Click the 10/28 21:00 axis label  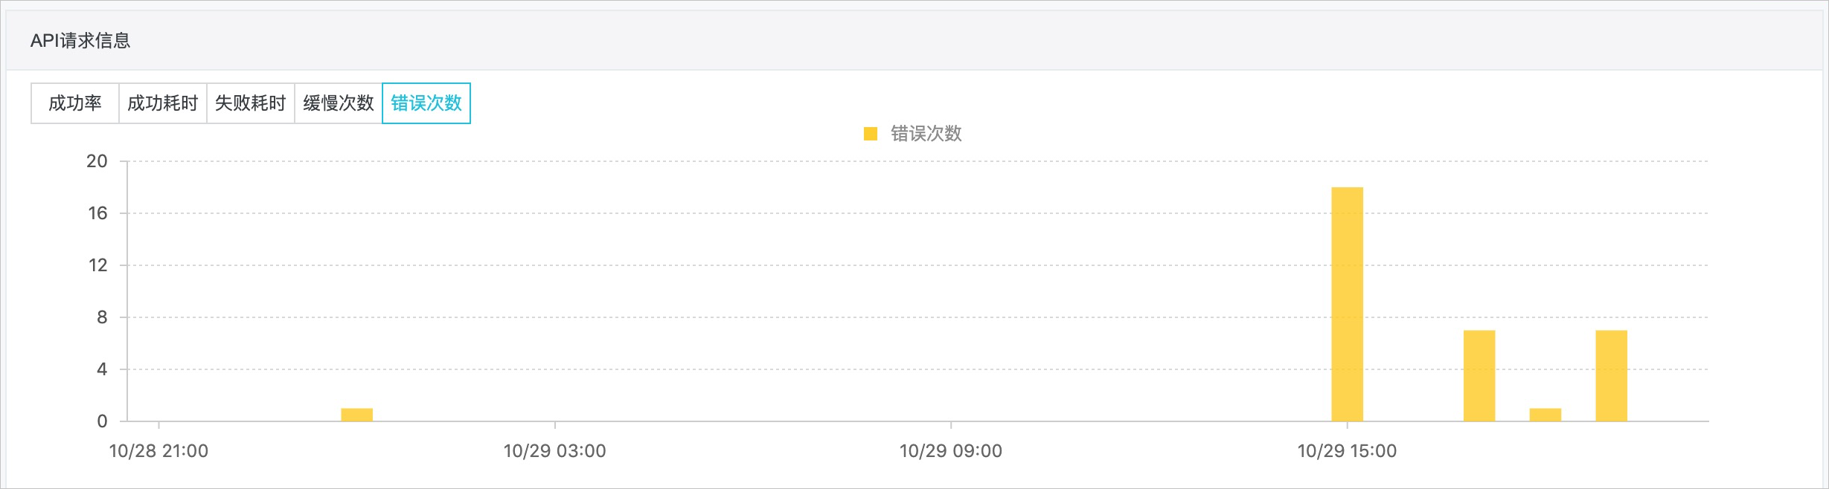[158, 451]
